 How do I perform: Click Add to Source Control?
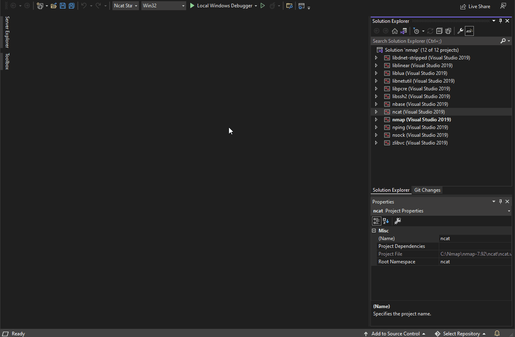[395, 333]
